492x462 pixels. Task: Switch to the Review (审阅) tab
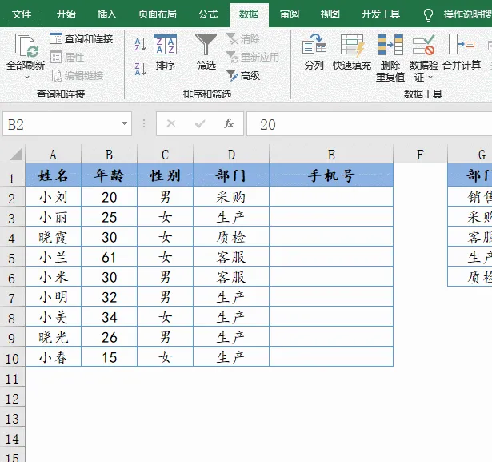pos(290,14)
